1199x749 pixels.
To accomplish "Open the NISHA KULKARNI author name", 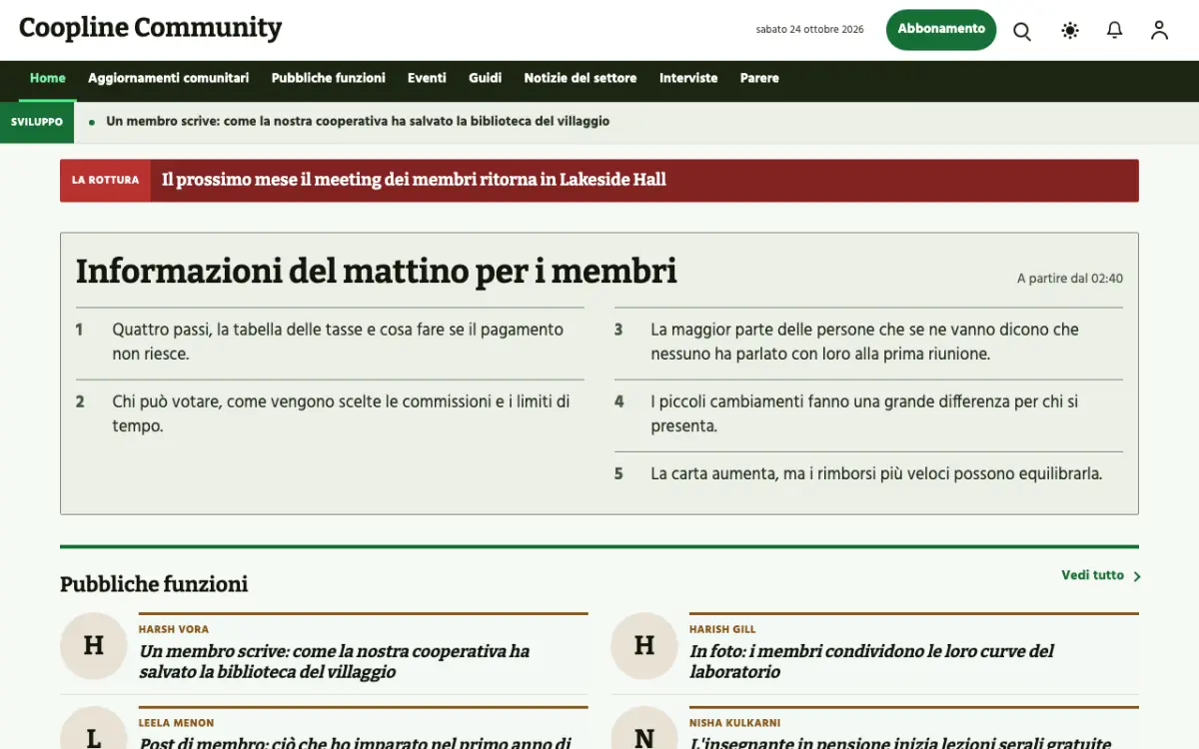I will [x=734, y=723].
